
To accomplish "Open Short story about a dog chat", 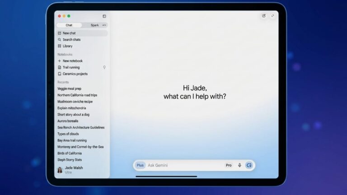I will coord(74,115).
